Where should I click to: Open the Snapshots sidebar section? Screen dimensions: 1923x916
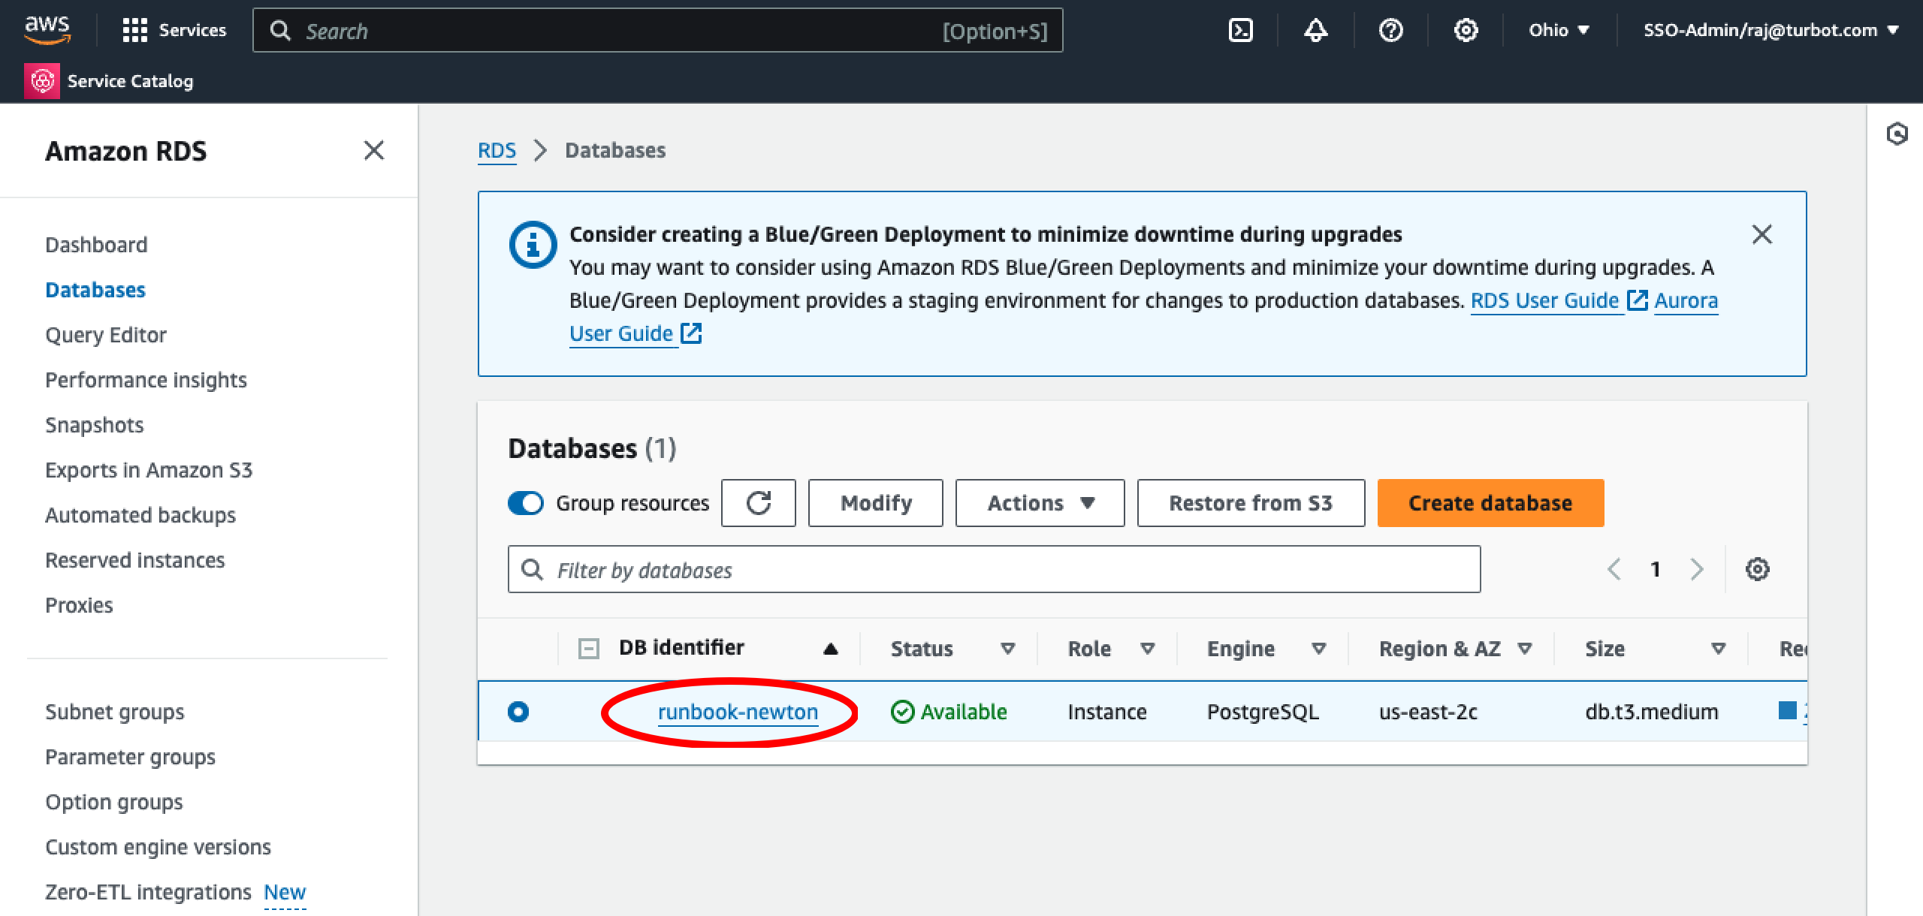tap(94, 424)
